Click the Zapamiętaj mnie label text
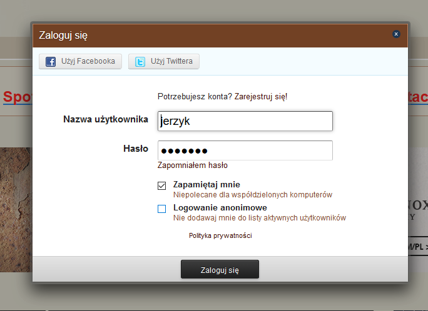 pos(206,185)
